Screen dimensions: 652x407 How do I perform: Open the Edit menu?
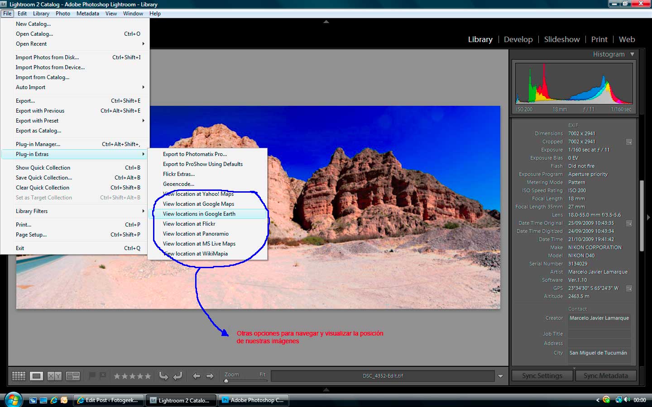pyautogui.click(x=22, y=14)
